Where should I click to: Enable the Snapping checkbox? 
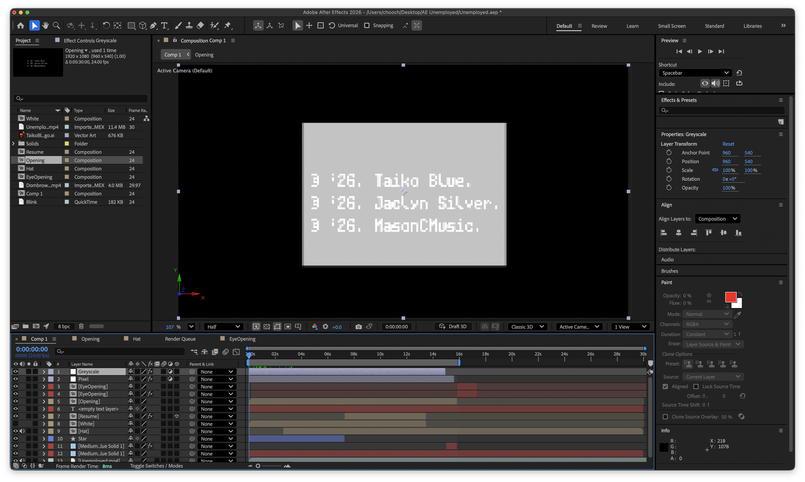point(367,25)
